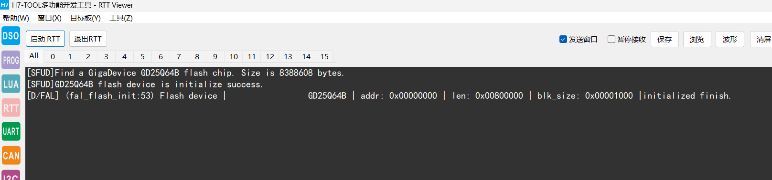Click the 退出RTT button
The image size is (772, 180).
coord(88,39)
